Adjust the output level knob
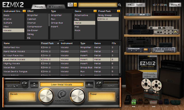The image size is (184, 110). pos(99,84)
